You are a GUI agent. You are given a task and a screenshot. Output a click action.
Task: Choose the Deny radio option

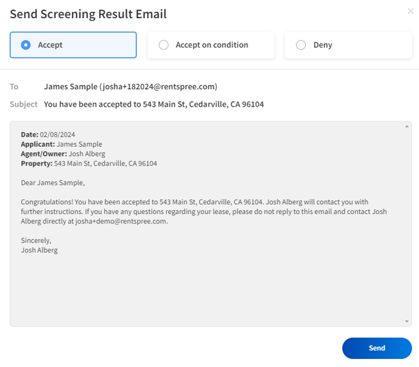[x=348, y=45]
